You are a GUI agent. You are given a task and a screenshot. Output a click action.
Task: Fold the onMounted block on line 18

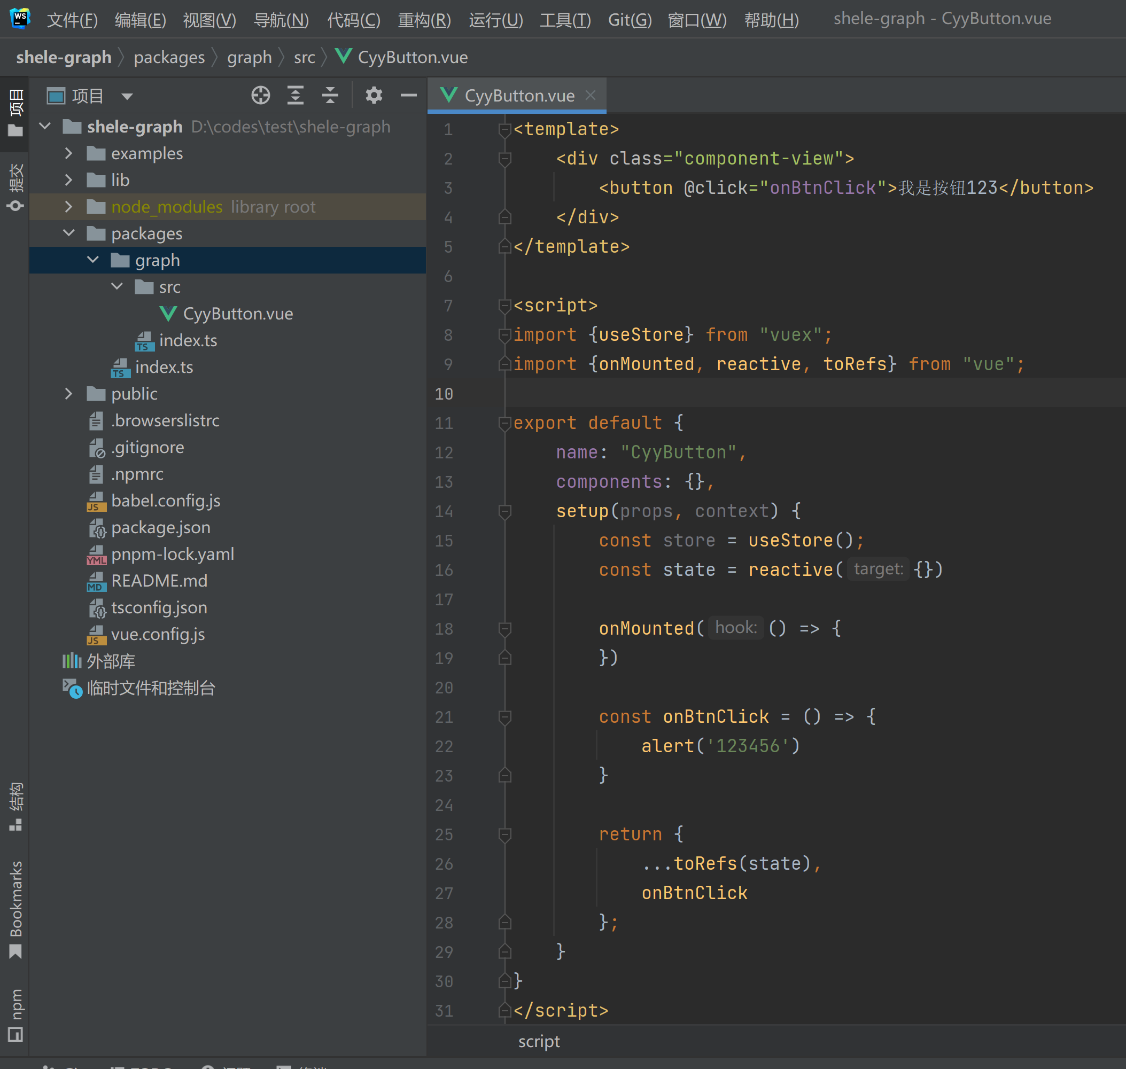click(x=504, y=629)
